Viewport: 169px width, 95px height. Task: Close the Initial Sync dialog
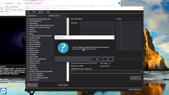point(112,37)
